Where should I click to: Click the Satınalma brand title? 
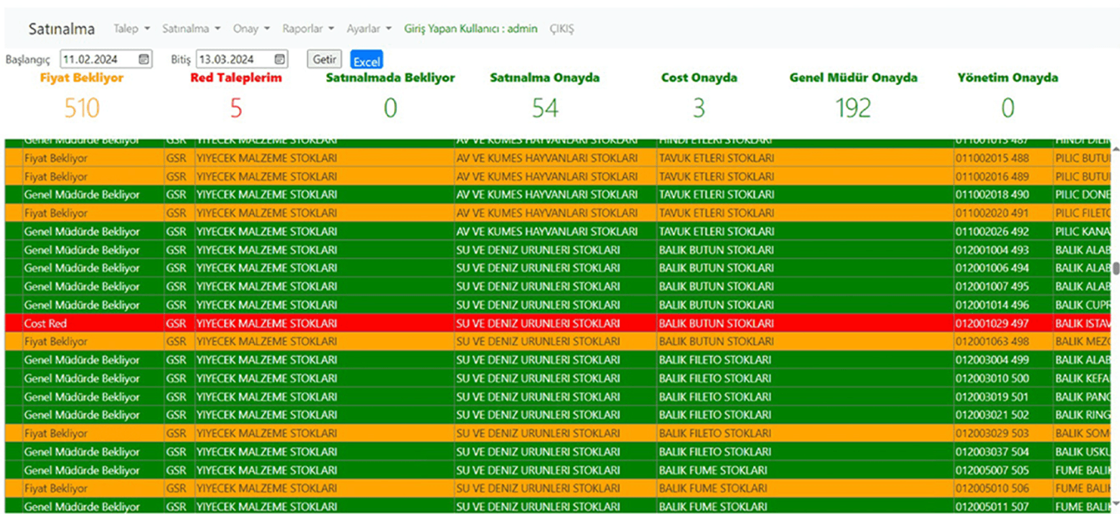(x=62, y=29)
